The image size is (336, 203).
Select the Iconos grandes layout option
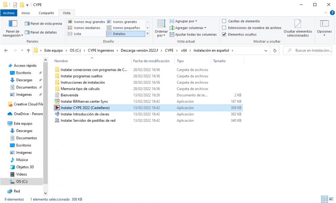tap(125, 22)
